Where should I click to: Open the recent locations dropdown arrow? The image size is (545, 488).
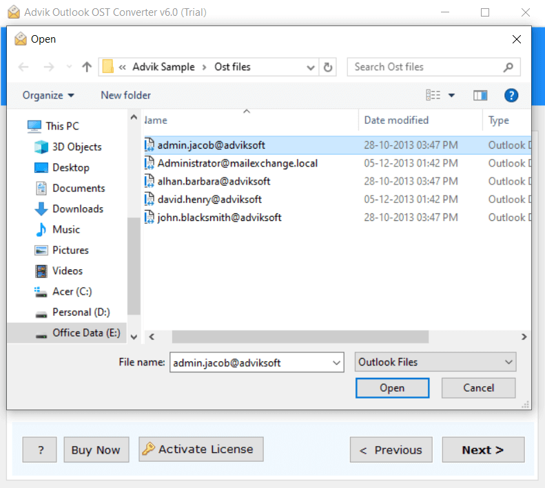[69, 67]
